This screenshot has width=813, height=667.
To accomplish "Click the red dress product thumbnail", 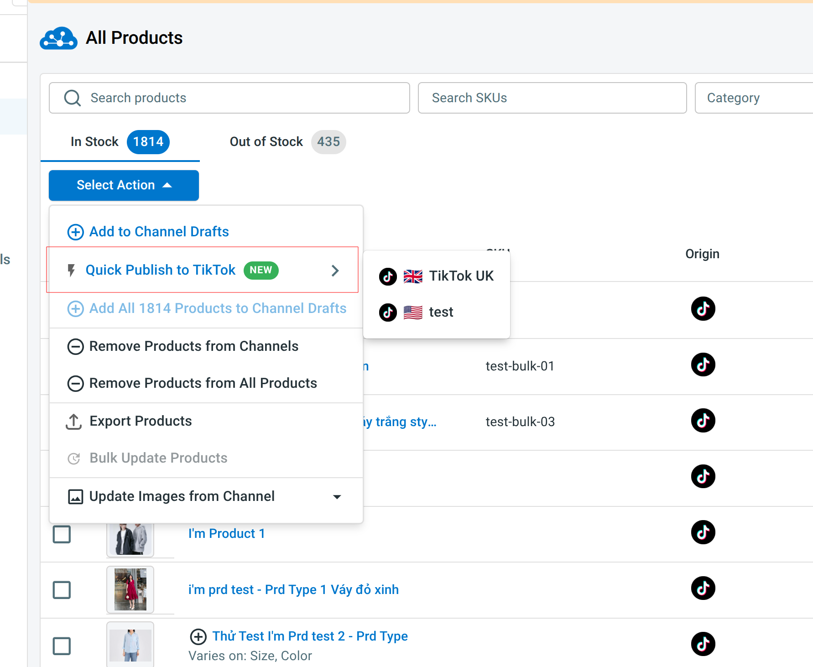I will [130, 590].
